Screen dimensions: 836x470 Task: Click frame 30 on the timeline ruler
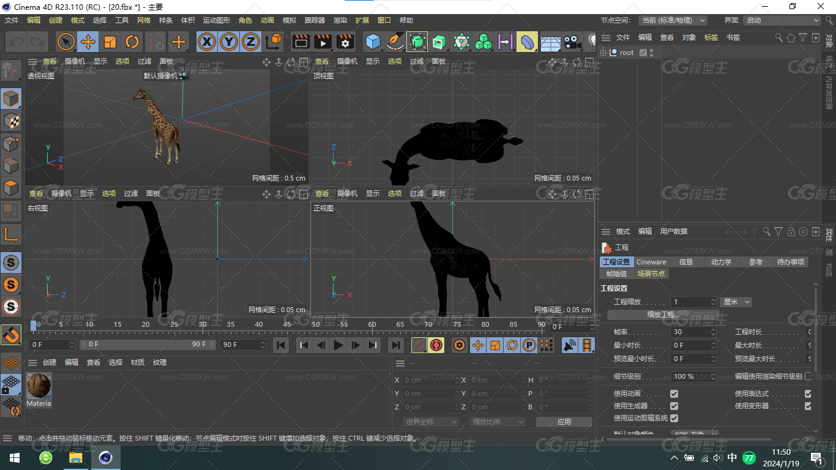coord(203,325)
